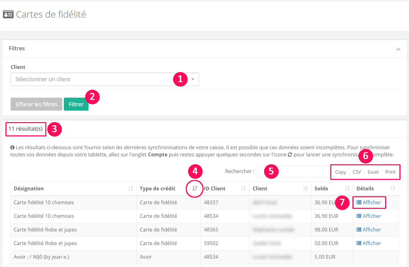Click list icon of Afficher for ID 59502

point(359,243)
